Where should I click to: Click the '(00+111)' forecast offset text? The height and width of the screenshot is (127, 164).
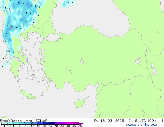(156, 121)
